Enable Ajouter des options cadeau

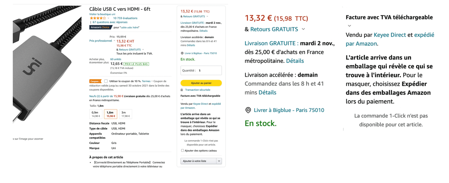(183, 150)
